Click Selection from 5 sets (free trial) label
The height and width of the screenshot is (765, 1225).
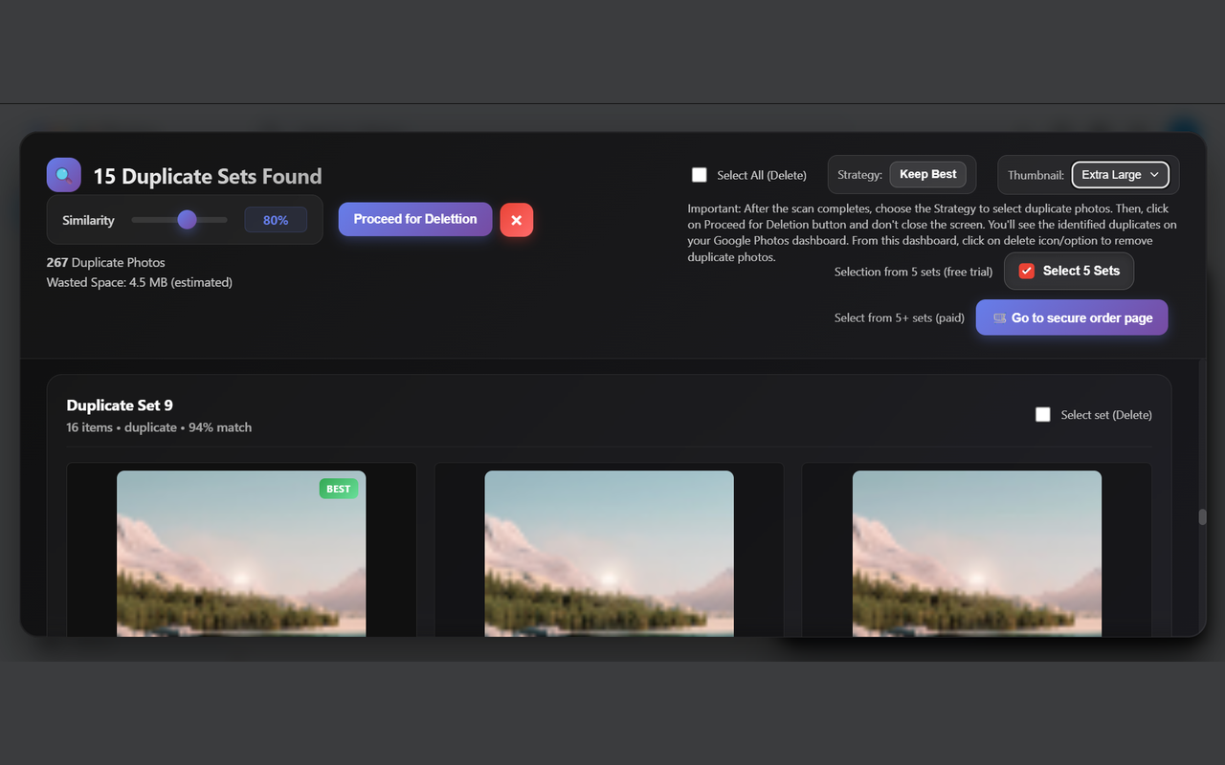point(913,272)
